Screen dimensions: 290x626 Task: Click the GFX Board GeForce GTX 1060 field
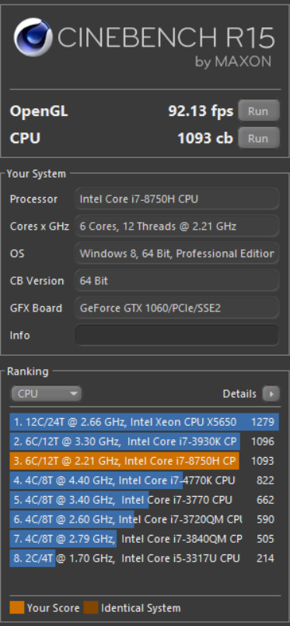coord(176,308)
